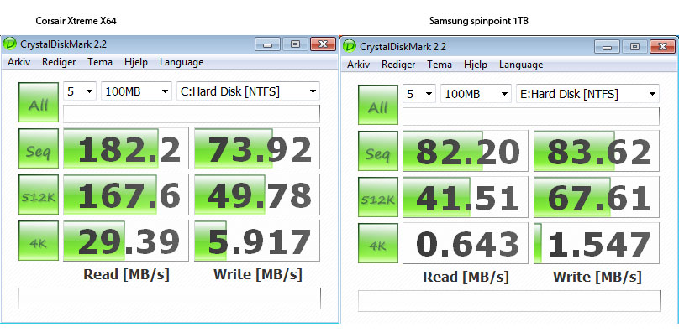The image size is (679, 332).
Task: Click the 73.92 sequential write result
Action: click(257, 148)
